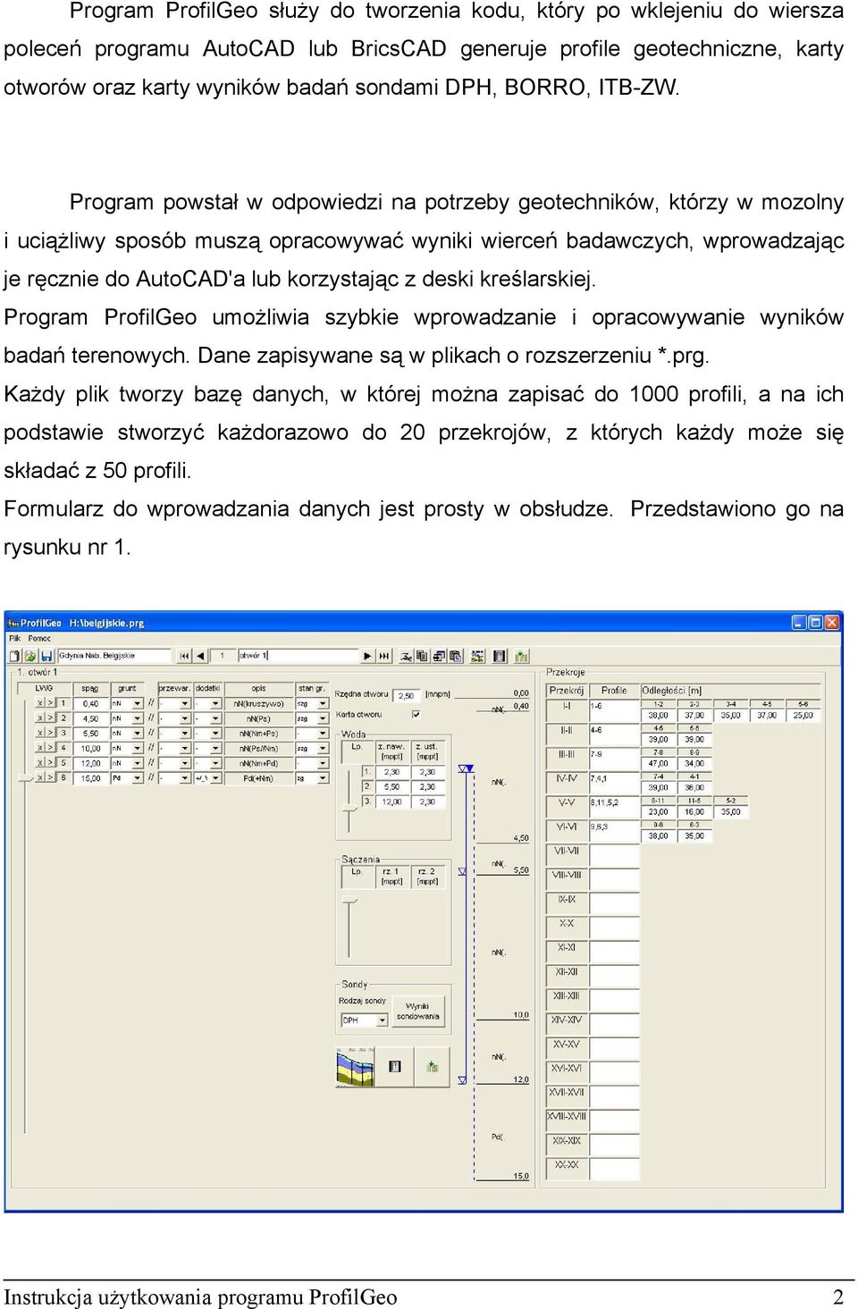Click the geotechnical profile picture button
Screen dimensions: 858x1309
click(x=355, y=1067)
